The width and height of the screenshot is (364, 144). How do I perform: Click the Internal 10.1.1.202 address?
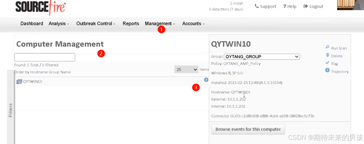point(236,106)
